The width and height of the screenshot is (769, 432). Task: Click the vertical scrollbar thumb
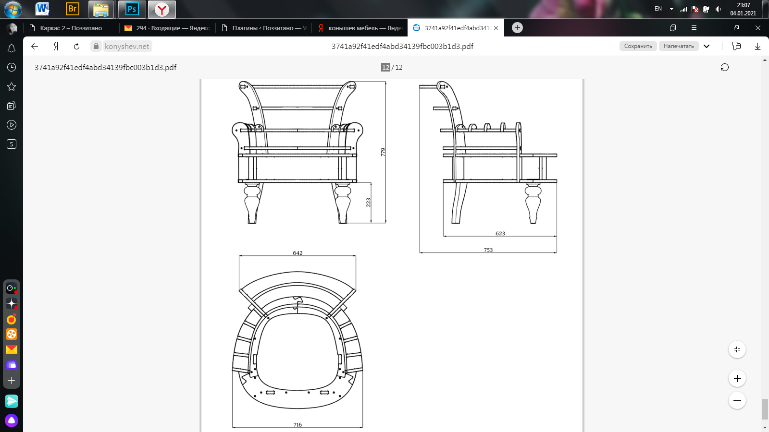tap(765, 409)
